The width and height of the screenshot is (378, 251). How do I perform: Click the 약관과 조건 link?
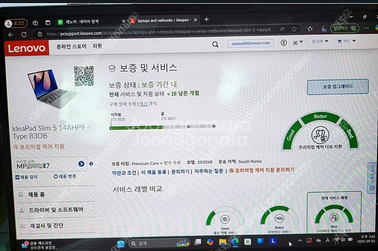pyautogui.click(x=124, y=173)
